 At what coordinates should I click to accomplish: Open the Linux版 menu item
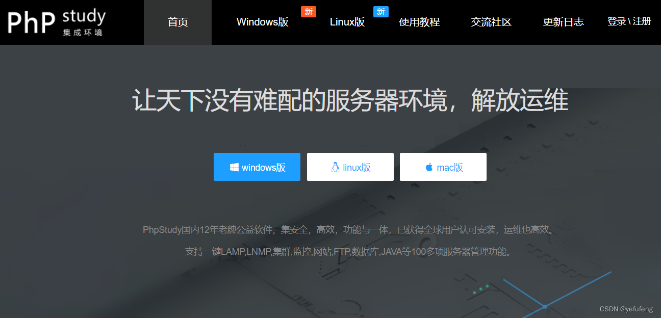click(347, 22)
